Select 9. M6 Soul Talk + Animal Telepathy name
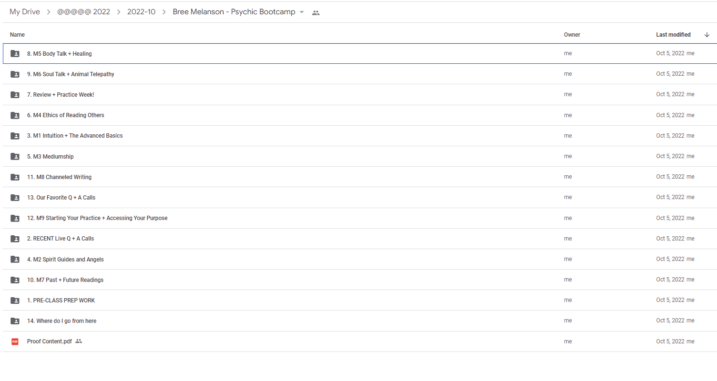The image size is (717, 381). (71, 74)
